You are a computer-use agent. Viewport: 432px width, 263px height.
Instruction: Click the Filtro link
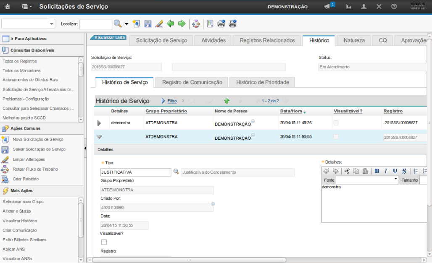point(172,101)
